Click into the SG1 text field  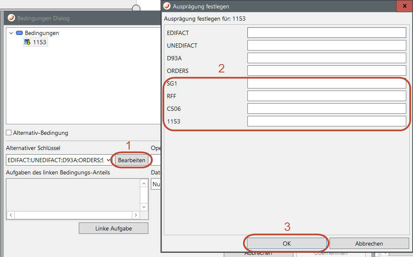point(326,83)
